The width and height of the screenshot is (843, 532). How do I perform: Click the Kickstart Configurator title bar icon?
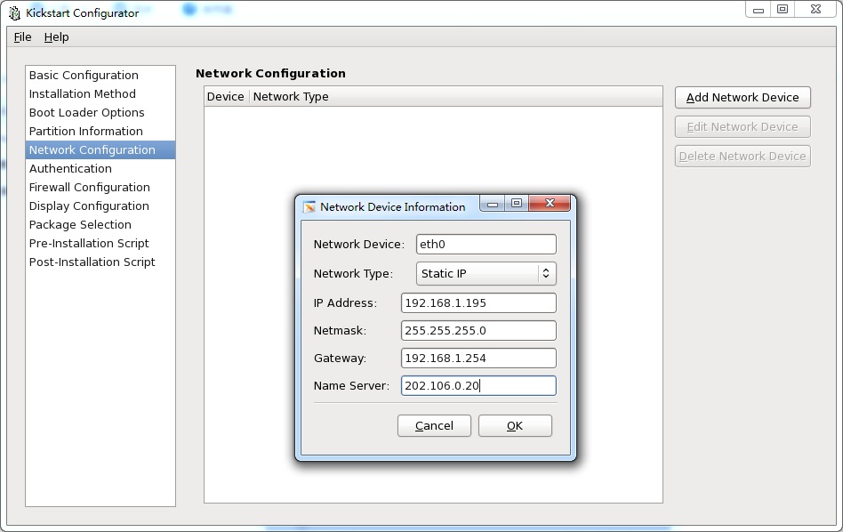[14, 13]
